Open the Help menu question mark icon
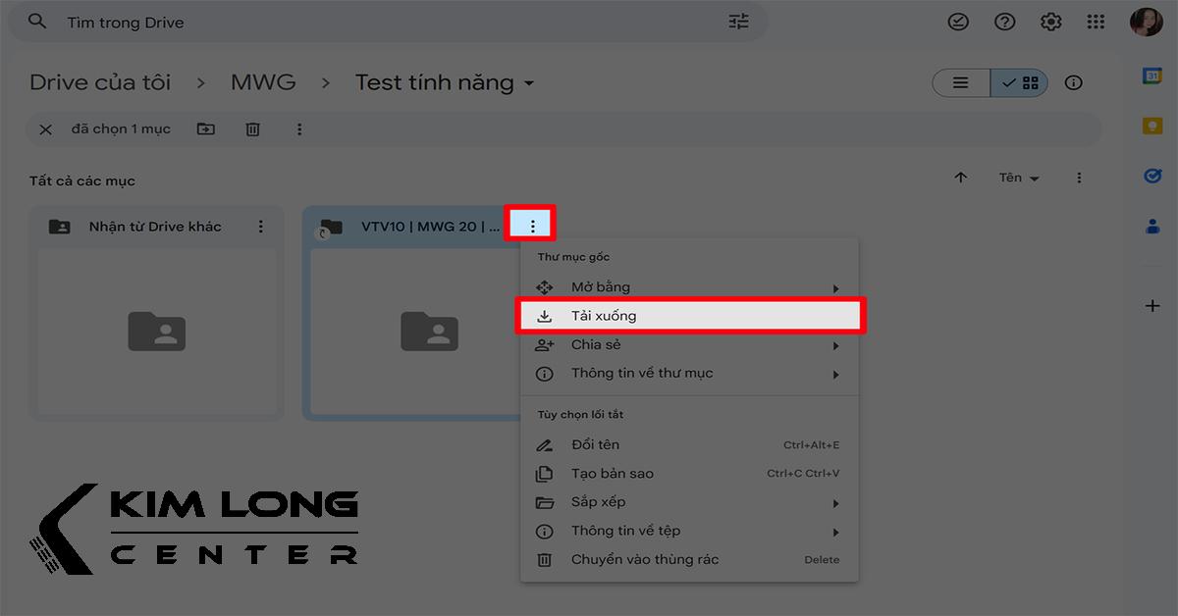Viewport: 1178px width, 616px height. (1004, 21)
